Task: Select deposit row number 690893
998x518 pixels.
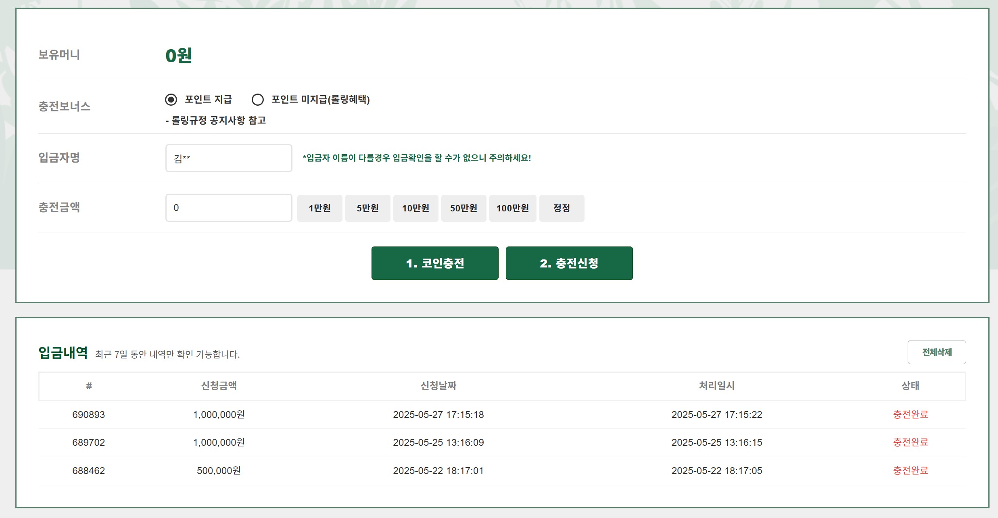Action: (88, 415)
